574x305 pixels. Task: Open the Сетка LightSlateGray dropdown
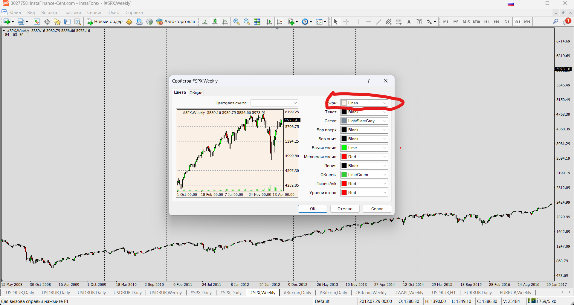[364, 121]
